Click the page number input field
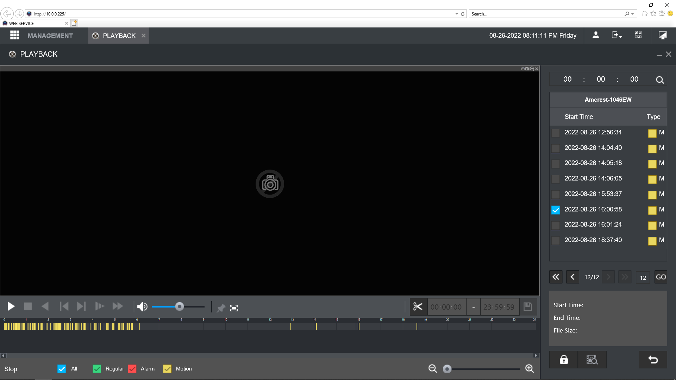Viewport: 676px width, 380px height. pos(643,278)
